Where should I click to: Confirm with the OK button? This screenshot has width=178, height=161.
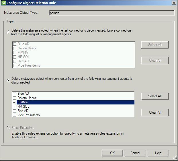coord(112,153)
